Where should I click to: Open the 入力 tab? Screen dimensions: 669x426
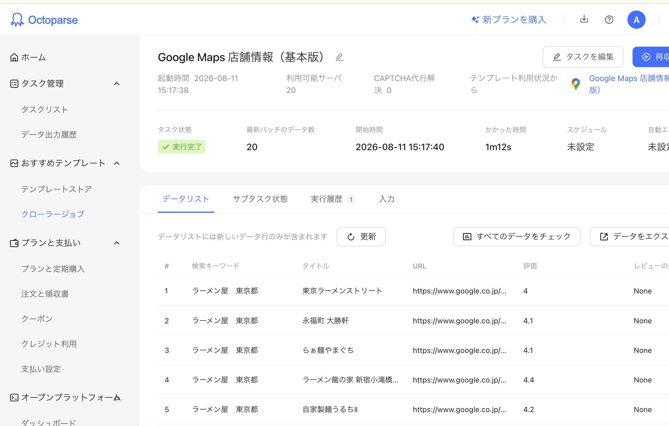387,199
